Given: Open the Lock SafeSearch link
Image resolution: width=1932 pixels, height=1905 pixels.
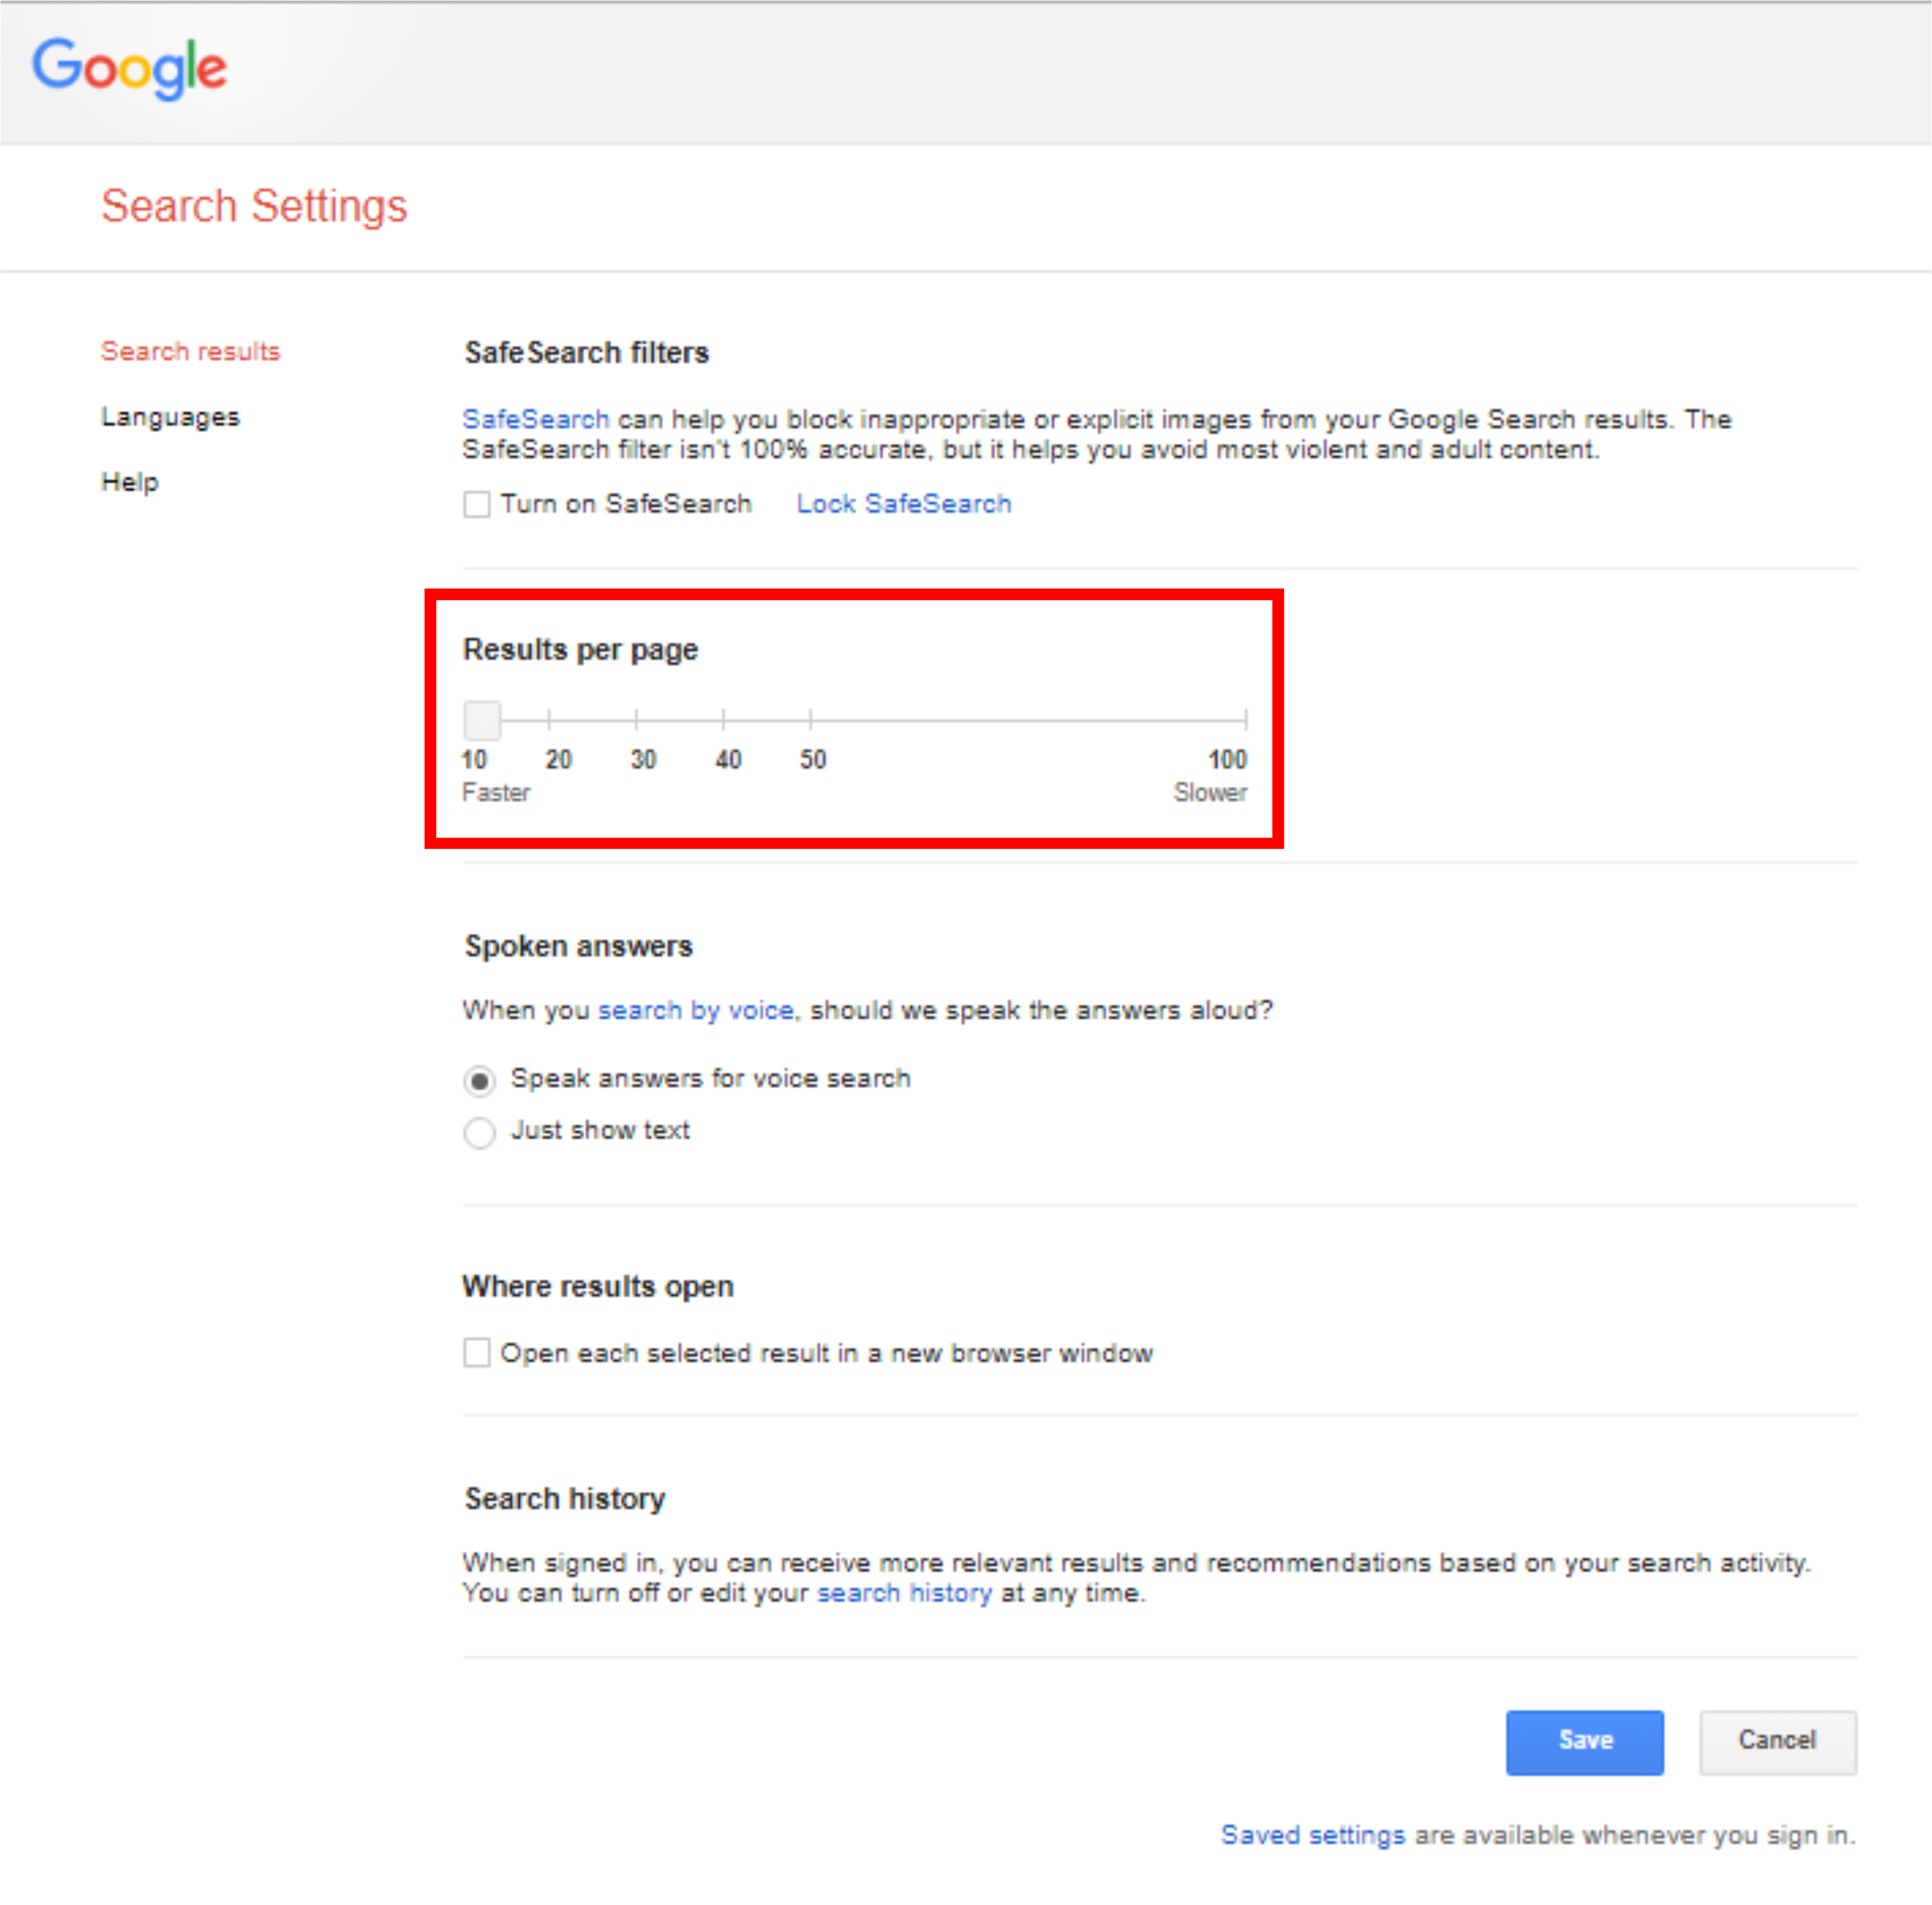Looking at the screenshot, I should point(903,504).
